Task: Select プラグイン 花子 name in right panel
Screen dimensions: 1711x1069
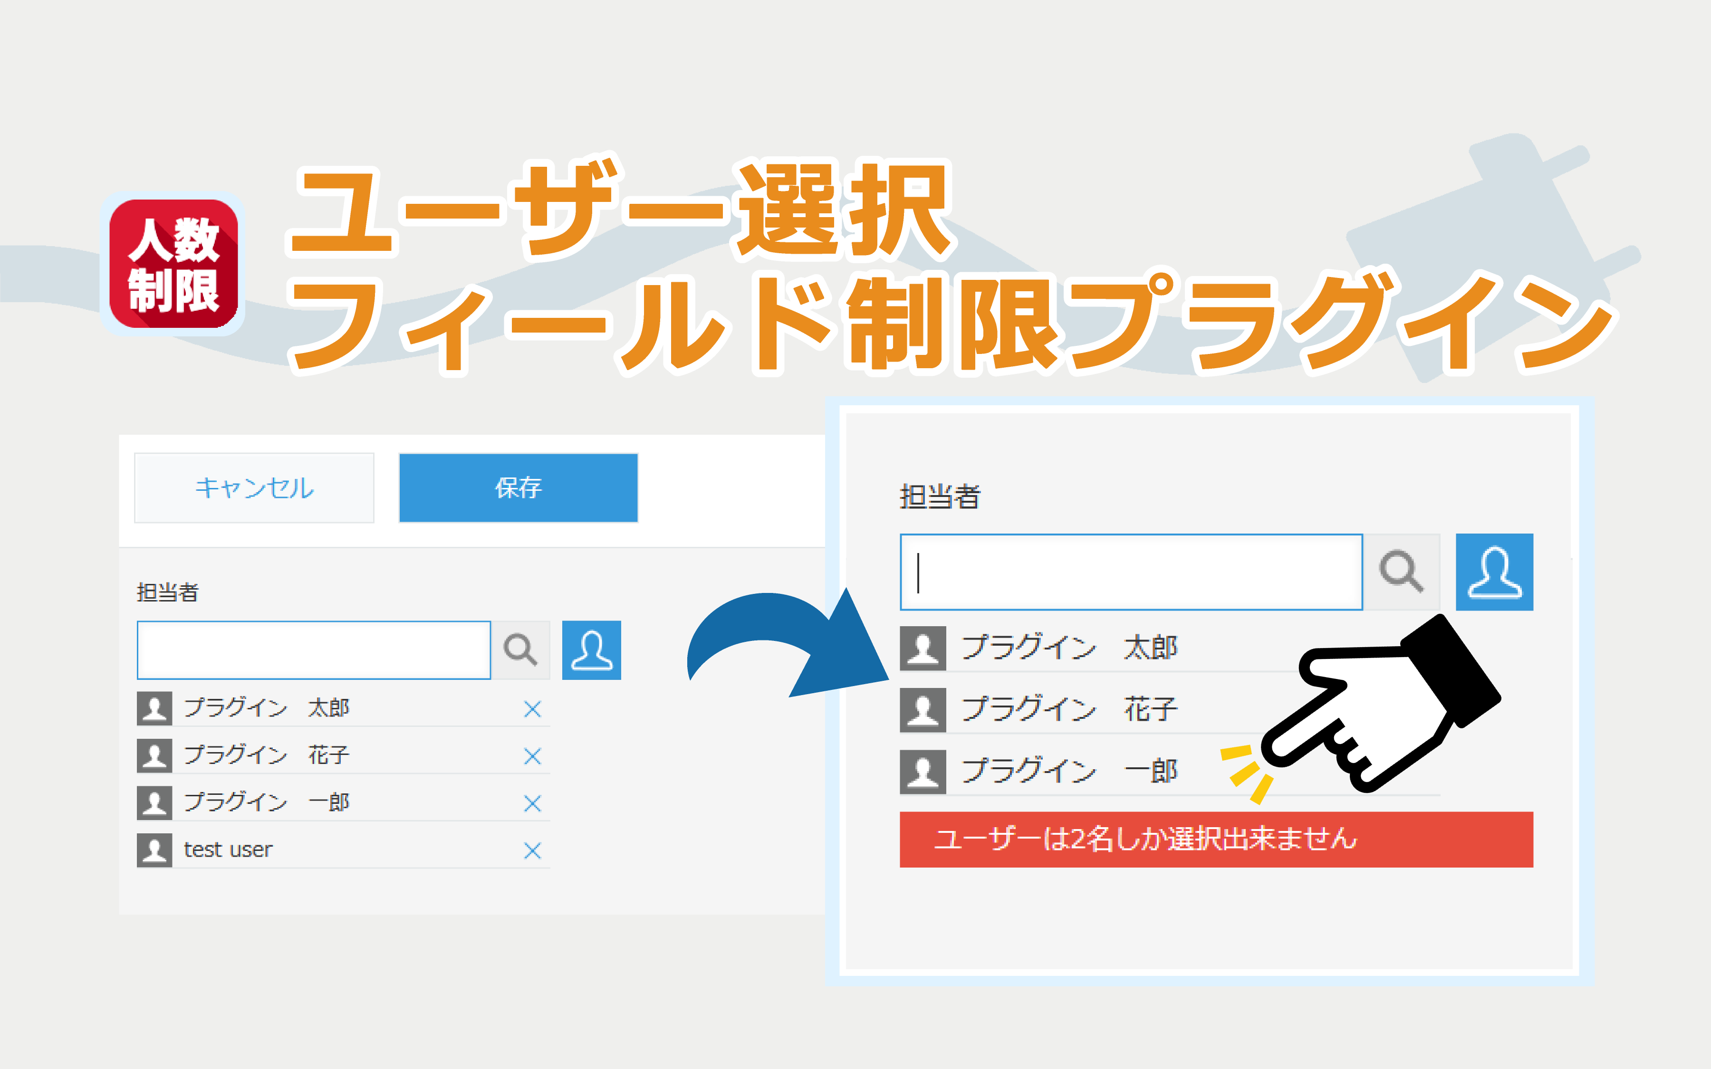Action: point(1070,709)
